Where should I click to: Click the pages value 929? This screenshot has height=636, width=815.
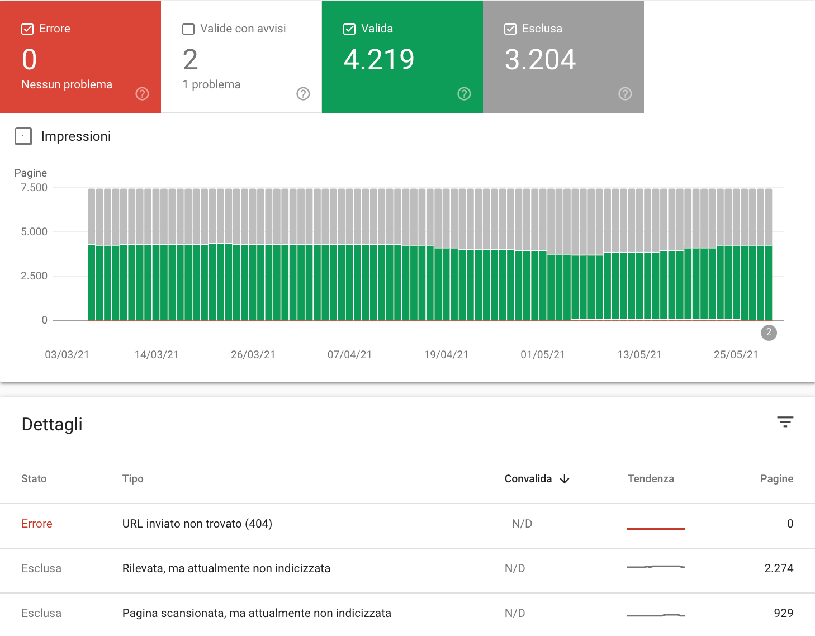[784, 613]
